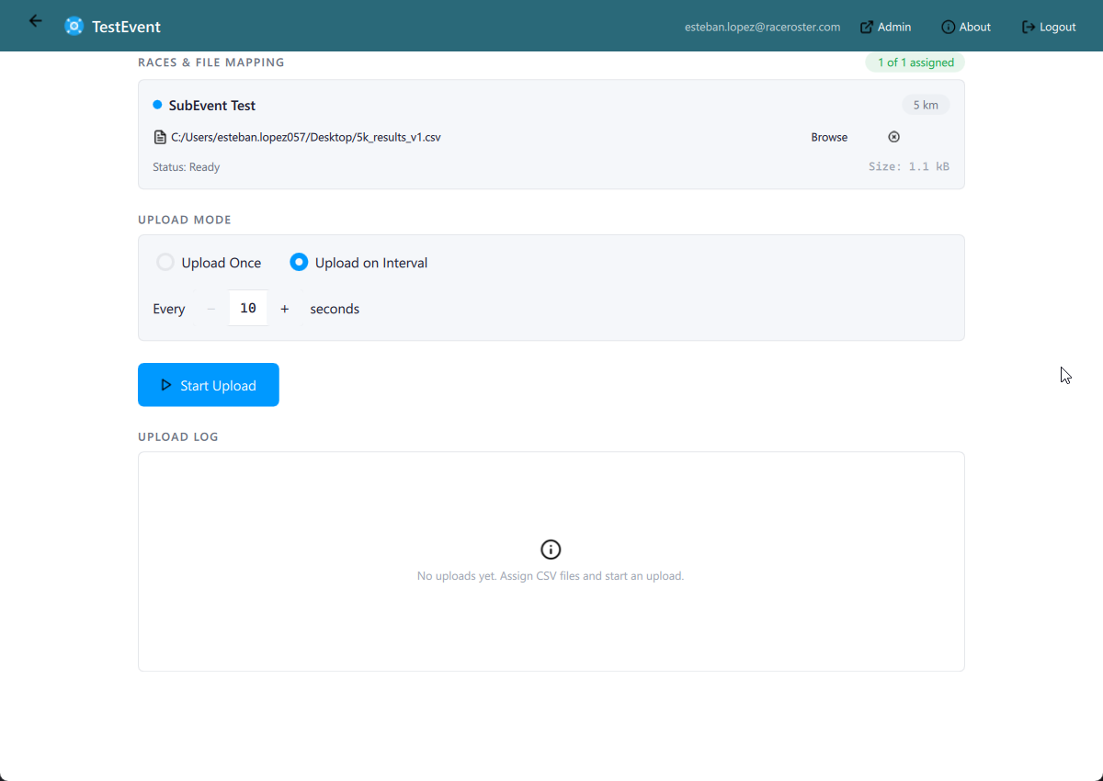This screenshot has width=1103, height=781.
Task: Click the info icon in Upload Log
Action: click(551, 549)
